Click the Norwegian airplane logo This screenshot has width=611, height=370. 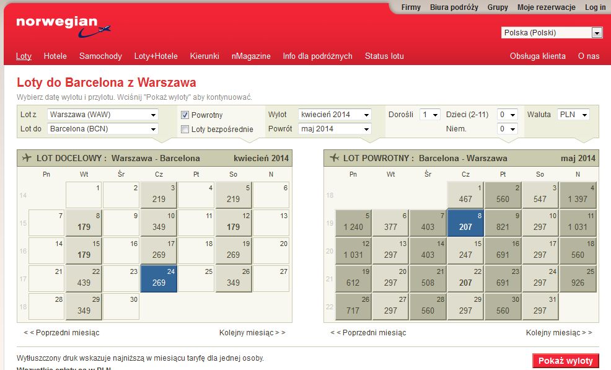pyautogui.click(x=63, y=27)
